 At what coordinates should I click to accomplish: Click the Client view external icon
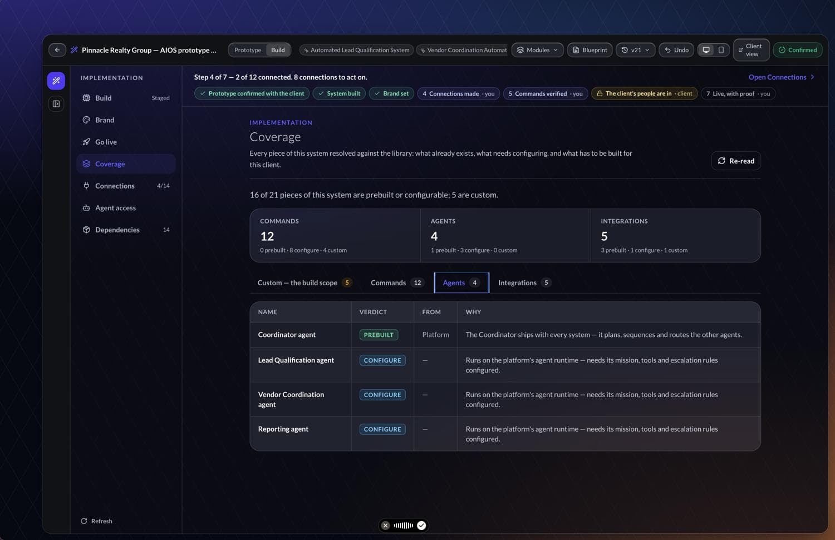(x=740, y=50)
